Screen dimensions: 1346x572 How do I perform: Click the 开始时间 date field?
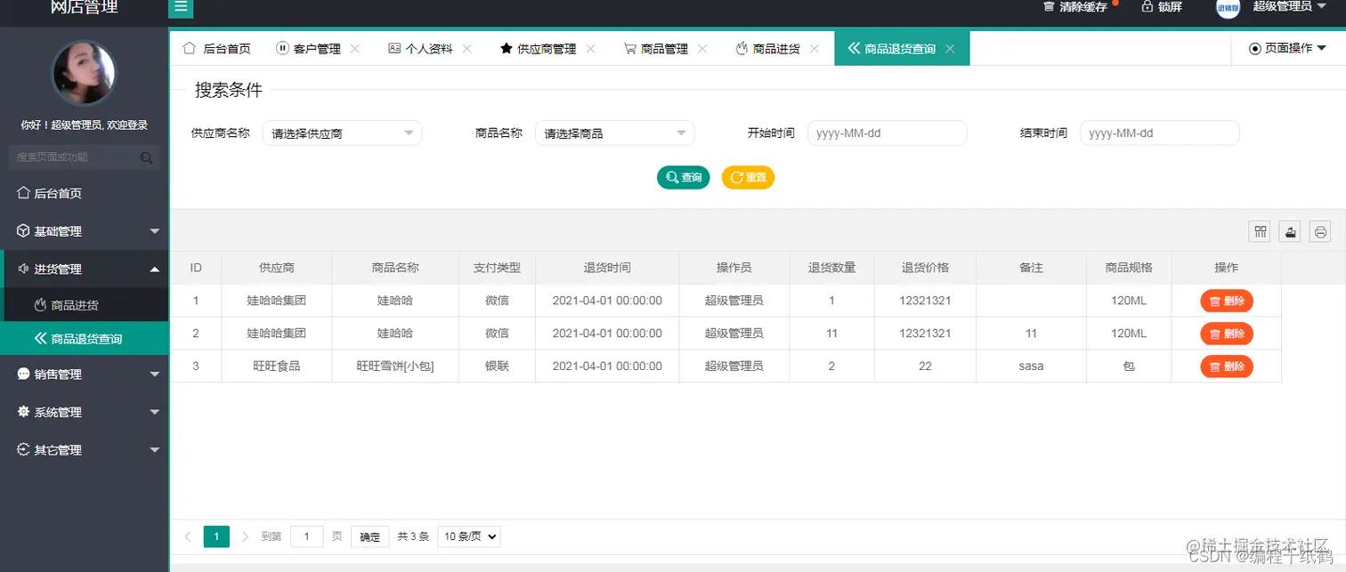coord(887,133)
